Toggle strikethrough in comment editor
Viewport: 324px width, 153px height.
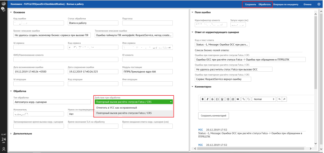[x=212, y=99]
